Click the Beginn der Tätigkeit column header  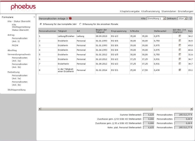(103, 31)
